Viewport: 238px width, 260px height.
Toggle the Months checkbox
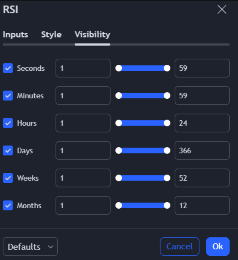8,205
